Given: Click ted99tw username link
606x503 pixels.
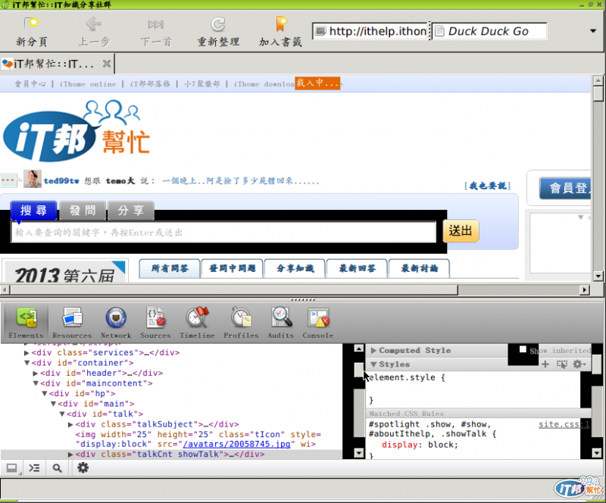Looking at the screenshot, I should click(61, 181).
